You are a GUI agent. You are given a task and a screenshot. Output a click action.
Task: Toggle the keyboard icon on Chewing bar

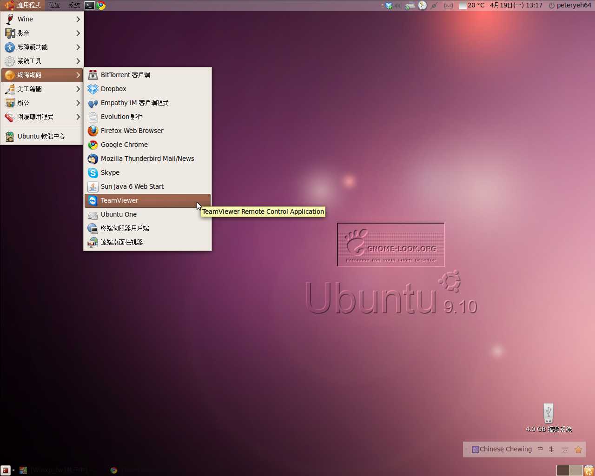click(x=565, y=450)
